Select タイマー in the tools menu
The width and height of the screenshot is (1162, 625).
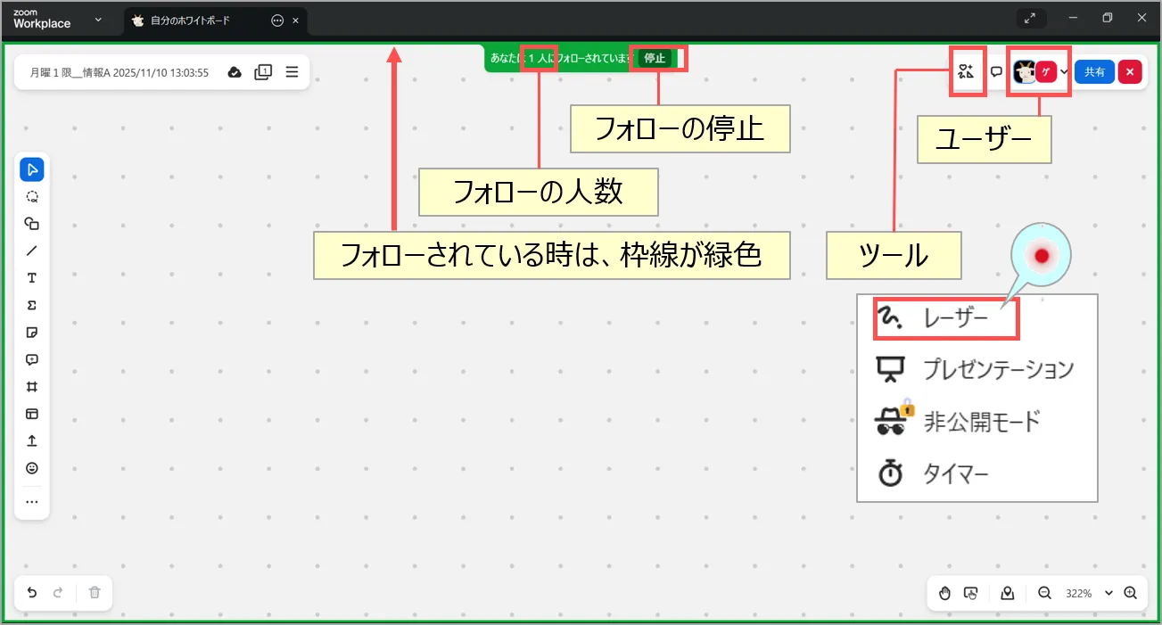(x=954, y=474)
